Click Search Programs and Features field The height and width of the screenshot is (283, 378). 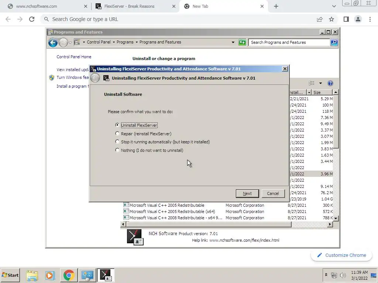click(289, 42)
